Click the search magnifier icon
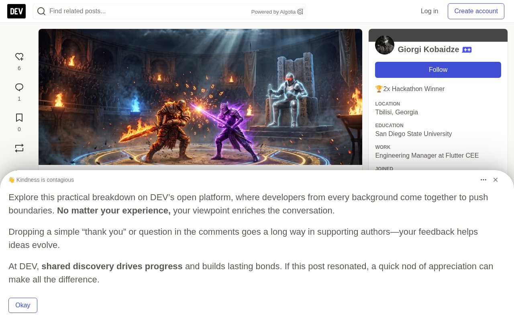This screenshot has width=514, height=321. (41, 11)
